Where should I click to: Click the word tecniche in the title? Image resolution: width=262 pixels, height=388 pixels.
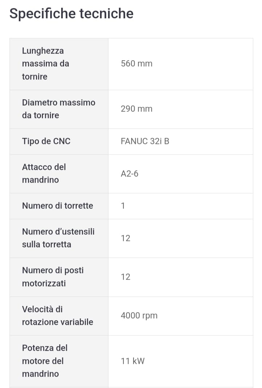click(106, 13)
